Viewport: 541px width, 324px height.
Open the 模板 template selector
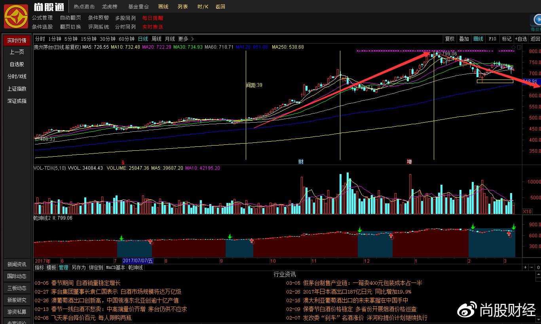tap(51, 267)
